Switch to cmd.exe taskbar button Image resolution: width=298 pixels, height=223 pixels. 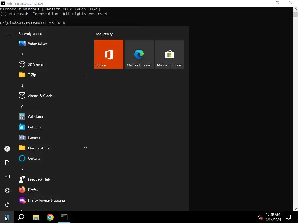[x=64, y=217]
